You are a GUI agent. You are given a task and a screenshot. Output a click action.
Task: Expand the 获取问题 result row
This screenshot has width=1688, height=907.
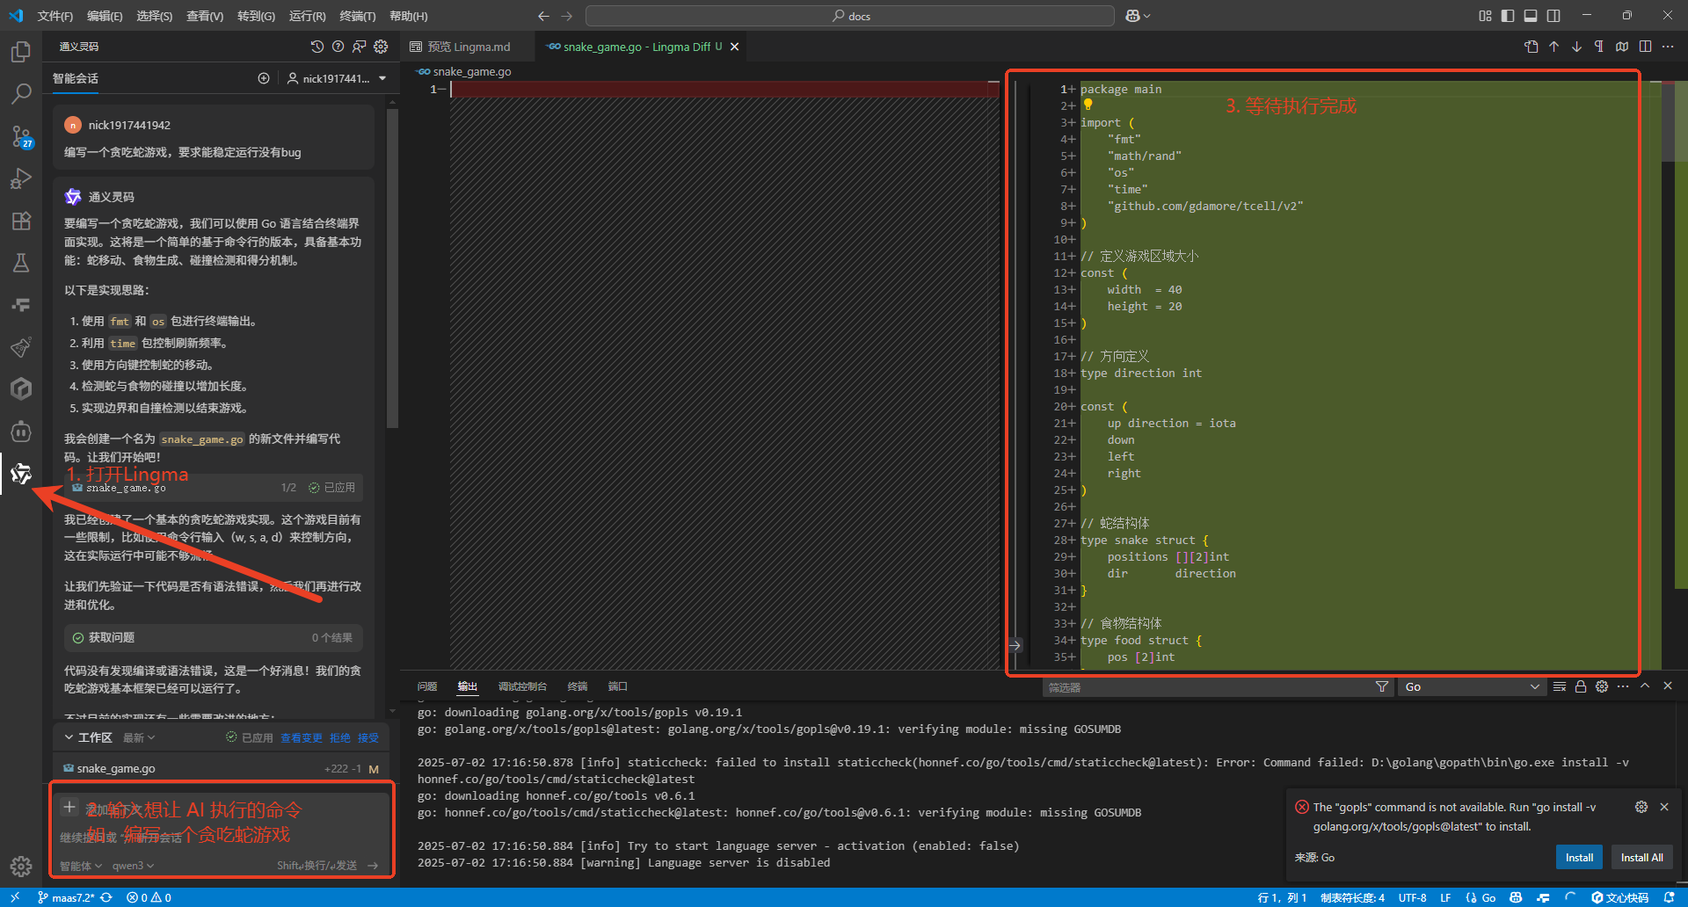pos(214,638)
